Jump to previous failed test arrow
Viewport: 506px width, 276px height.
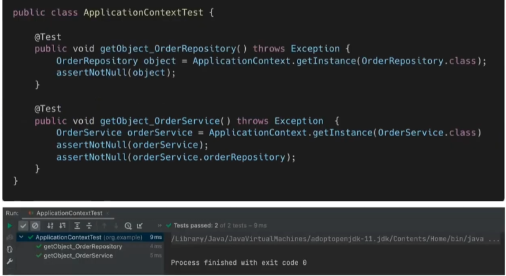(x=104, y=226)
